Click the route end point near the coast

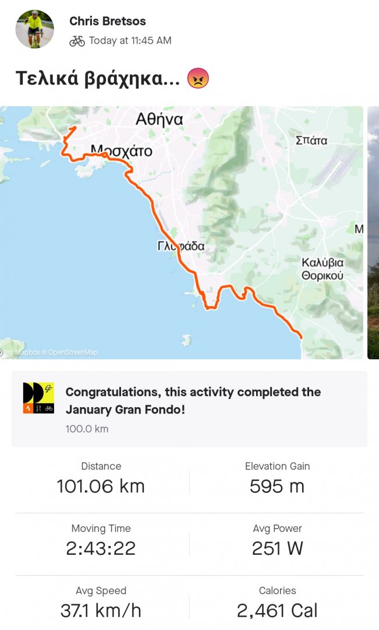(300, 337)
